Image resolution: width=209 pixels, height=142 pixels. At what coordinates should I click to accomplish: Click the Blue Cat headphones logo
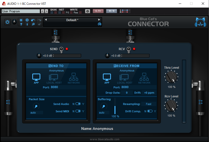click(x=200, y=22)
